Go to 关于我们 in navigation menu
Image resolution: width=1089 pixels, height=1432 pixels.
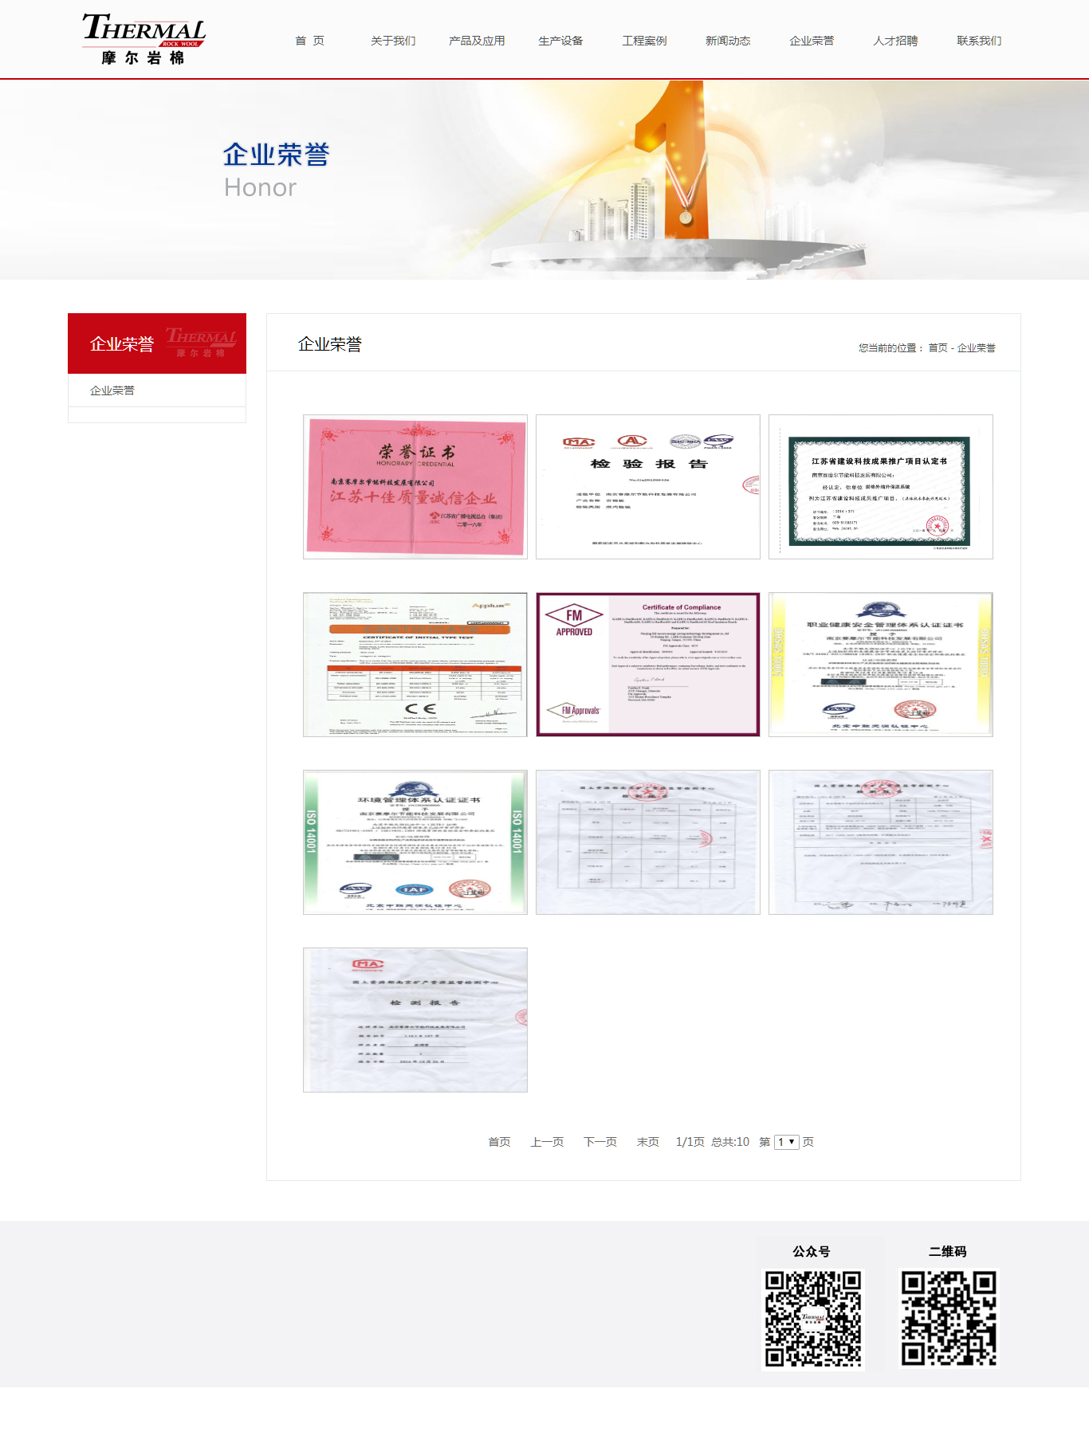(x=392, y=41)
